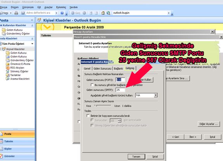Click the forward navigation arrow icon

tap(84, 13)
